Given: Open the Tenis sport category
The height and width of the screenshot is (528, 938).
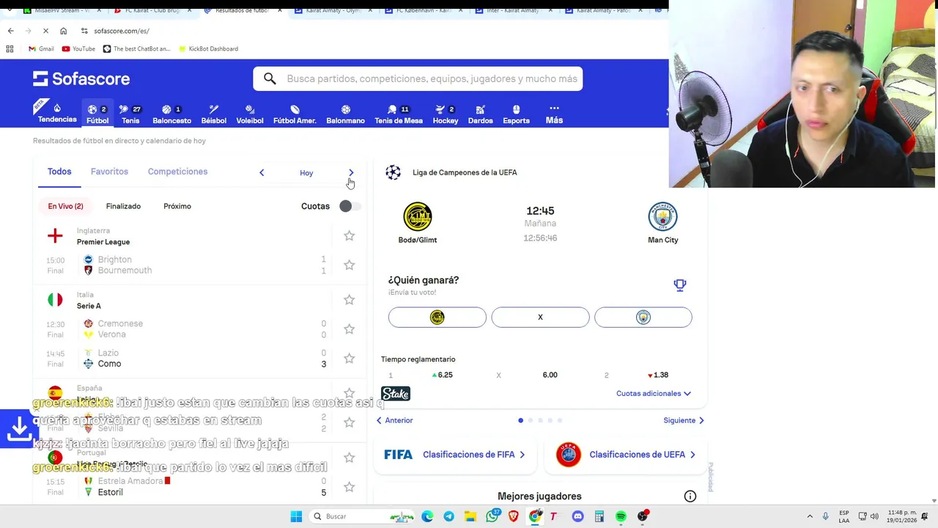Looking at the screenshot, I should (x=130, y=114).
